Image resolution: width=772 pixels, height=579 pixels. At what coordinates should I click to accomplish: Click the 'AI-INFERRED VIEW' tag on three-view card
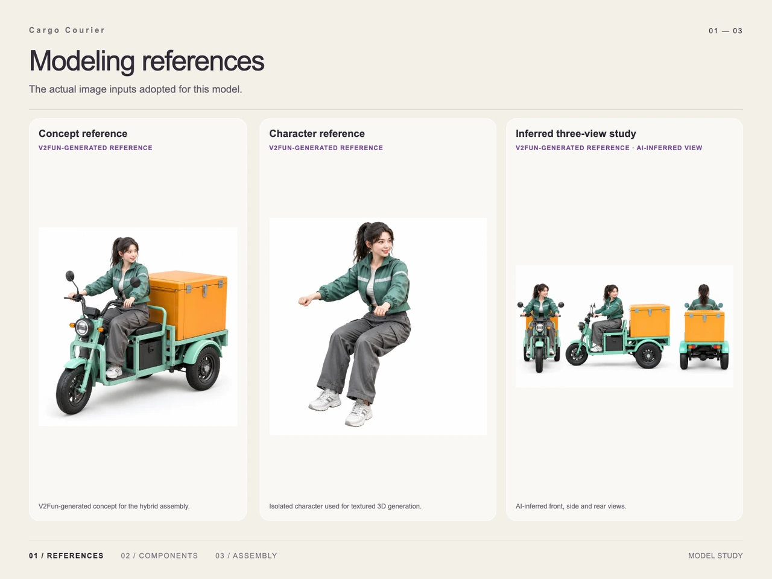pos(669,148)
